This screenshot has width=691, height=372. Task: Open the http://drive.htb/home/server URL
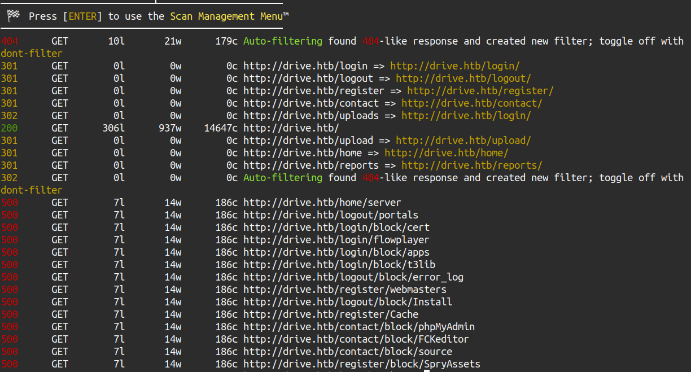[322, 203]
